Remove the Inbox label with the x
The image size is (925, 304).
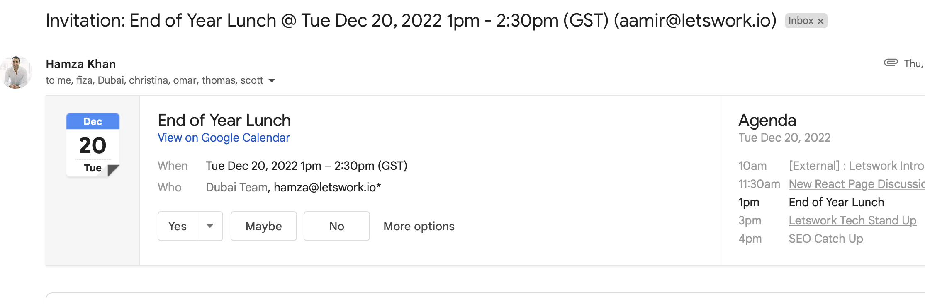pos(820,21)
